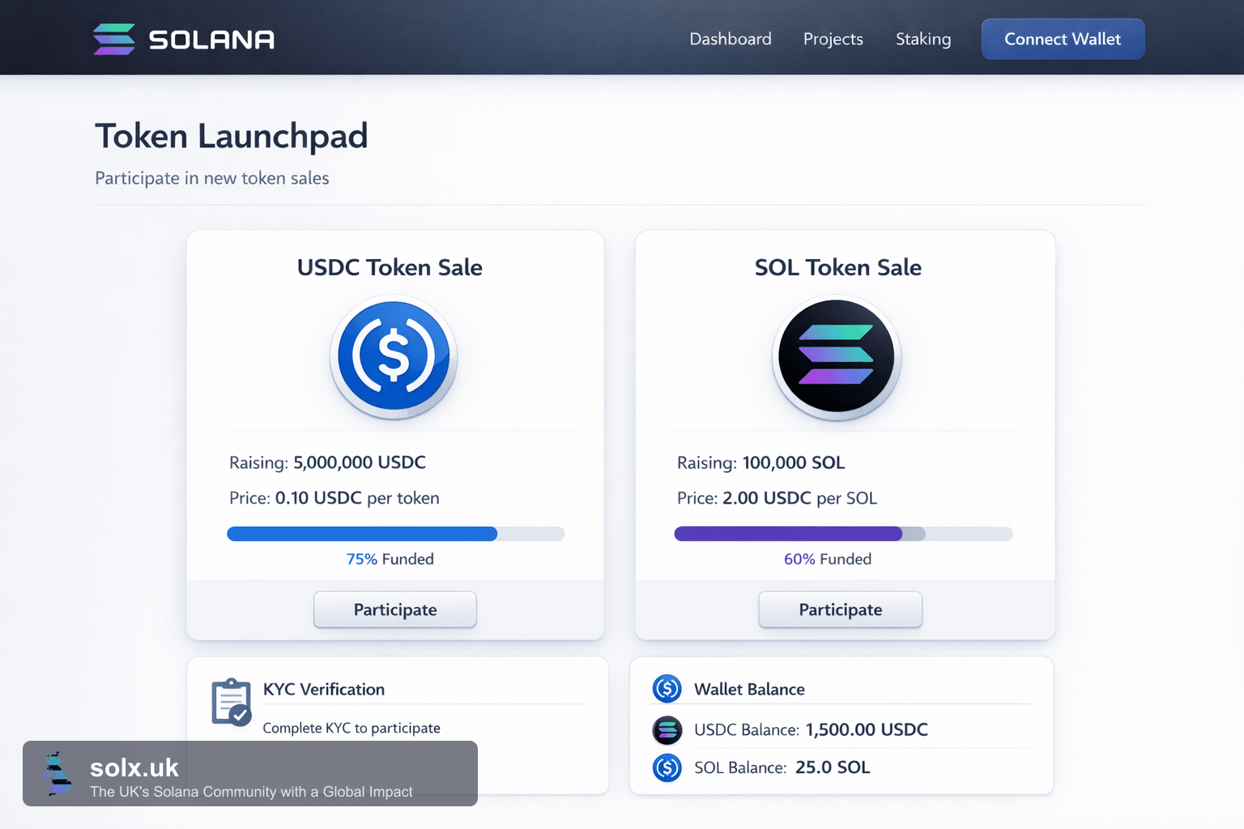The height and width of the screenshot is (829, 1244).
Task: Click the 'KYC Verification' heading
Action: point(324,690)
